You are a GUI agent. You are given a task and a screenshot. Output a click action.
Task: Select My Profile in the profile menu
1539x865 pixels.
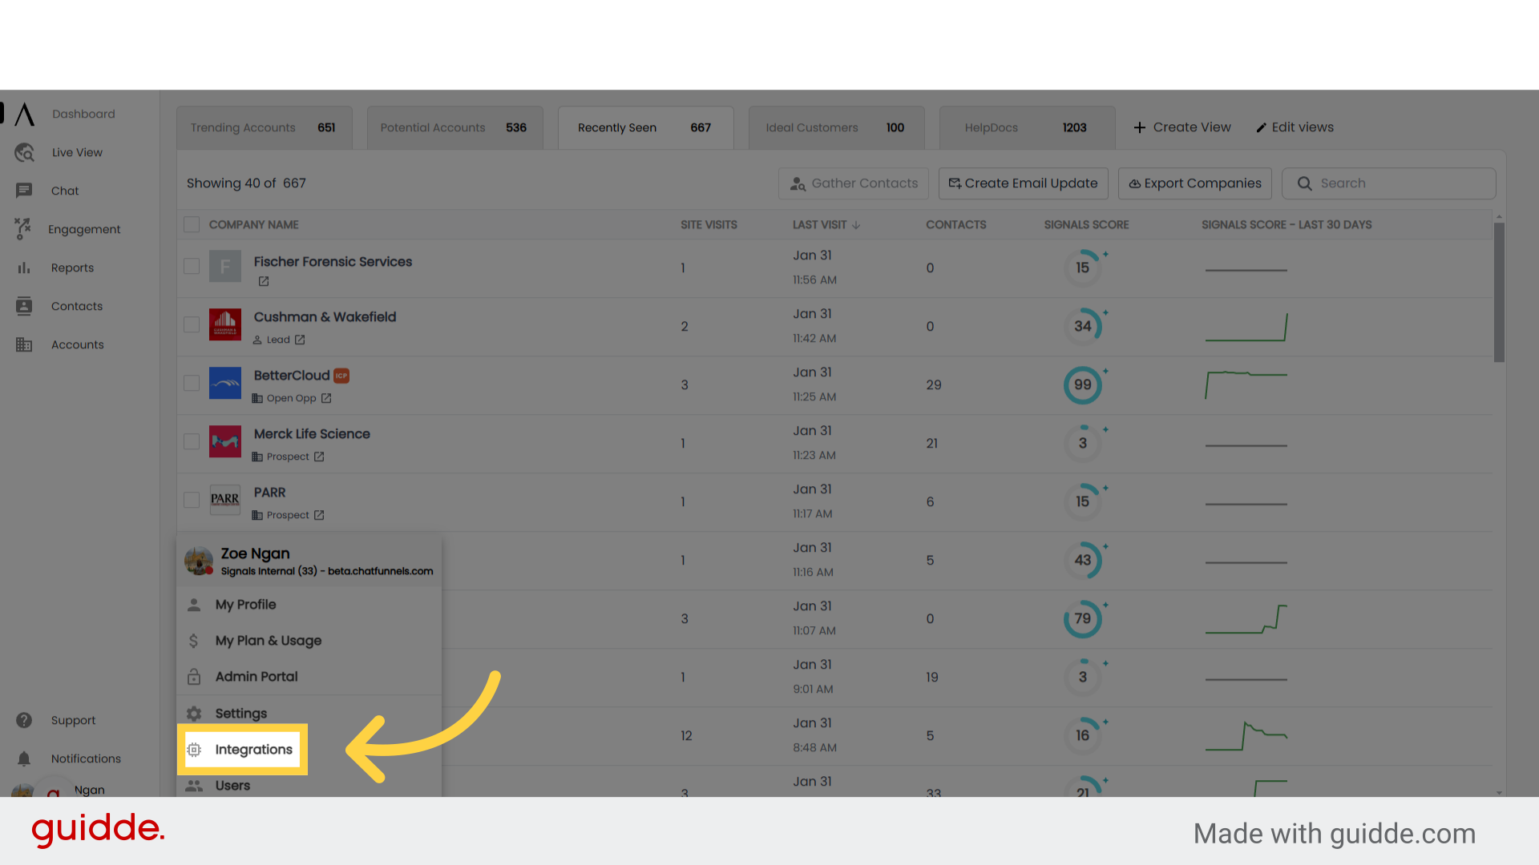309,605
